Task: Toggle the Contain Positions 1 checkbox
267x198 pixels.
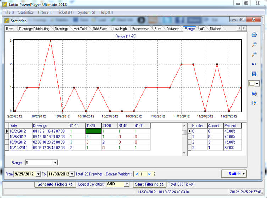Action: coord(137,174)
